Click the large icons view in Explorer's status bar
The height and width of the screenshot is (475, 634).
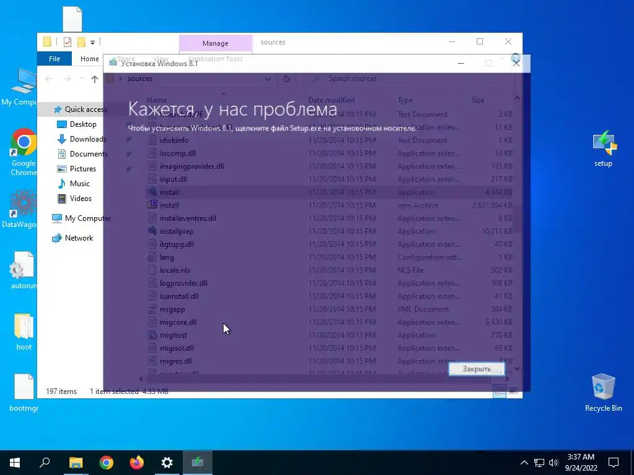pyautogui.click(x=513, y=391)
